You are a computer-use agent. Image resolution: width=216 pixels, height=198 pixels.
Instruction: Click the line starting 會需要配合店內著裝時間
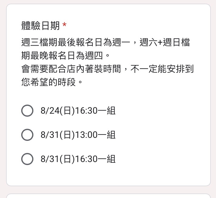[x=107, y=69]
